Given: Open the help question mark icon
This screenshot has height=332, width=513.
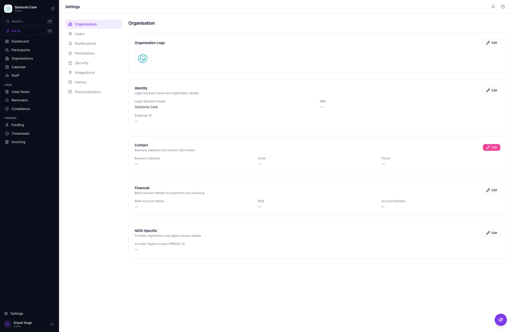Looking at the screenshot, I should click(503, 7).
